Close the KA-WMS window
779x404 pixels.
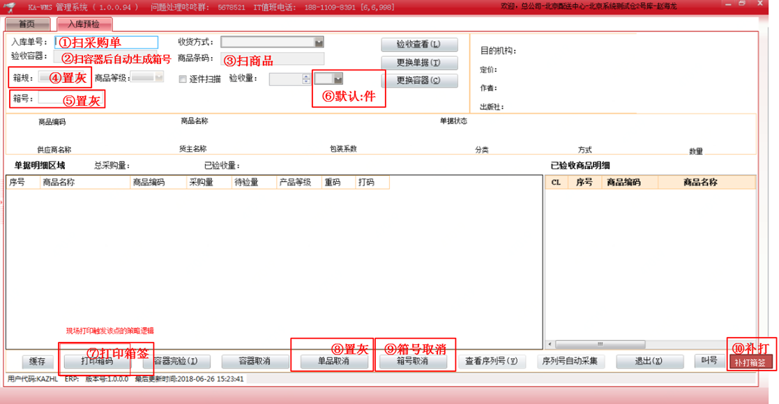point(760,4)
